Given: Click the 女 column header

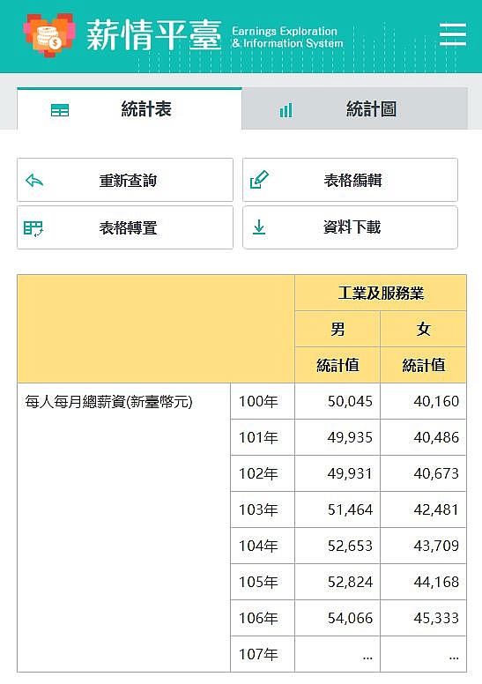Looking at the screenshot, I should [x=424, y=329].
